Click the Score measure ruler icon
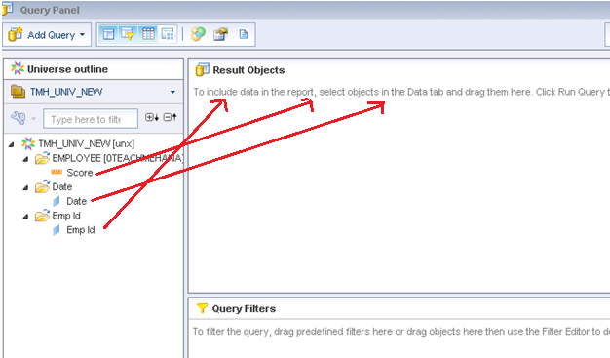The height and width of the screenshot is (358, 610). (57, 172)
